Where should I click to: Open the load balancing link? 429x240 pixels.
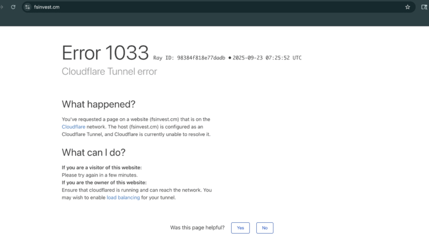(x=123, y=198)
